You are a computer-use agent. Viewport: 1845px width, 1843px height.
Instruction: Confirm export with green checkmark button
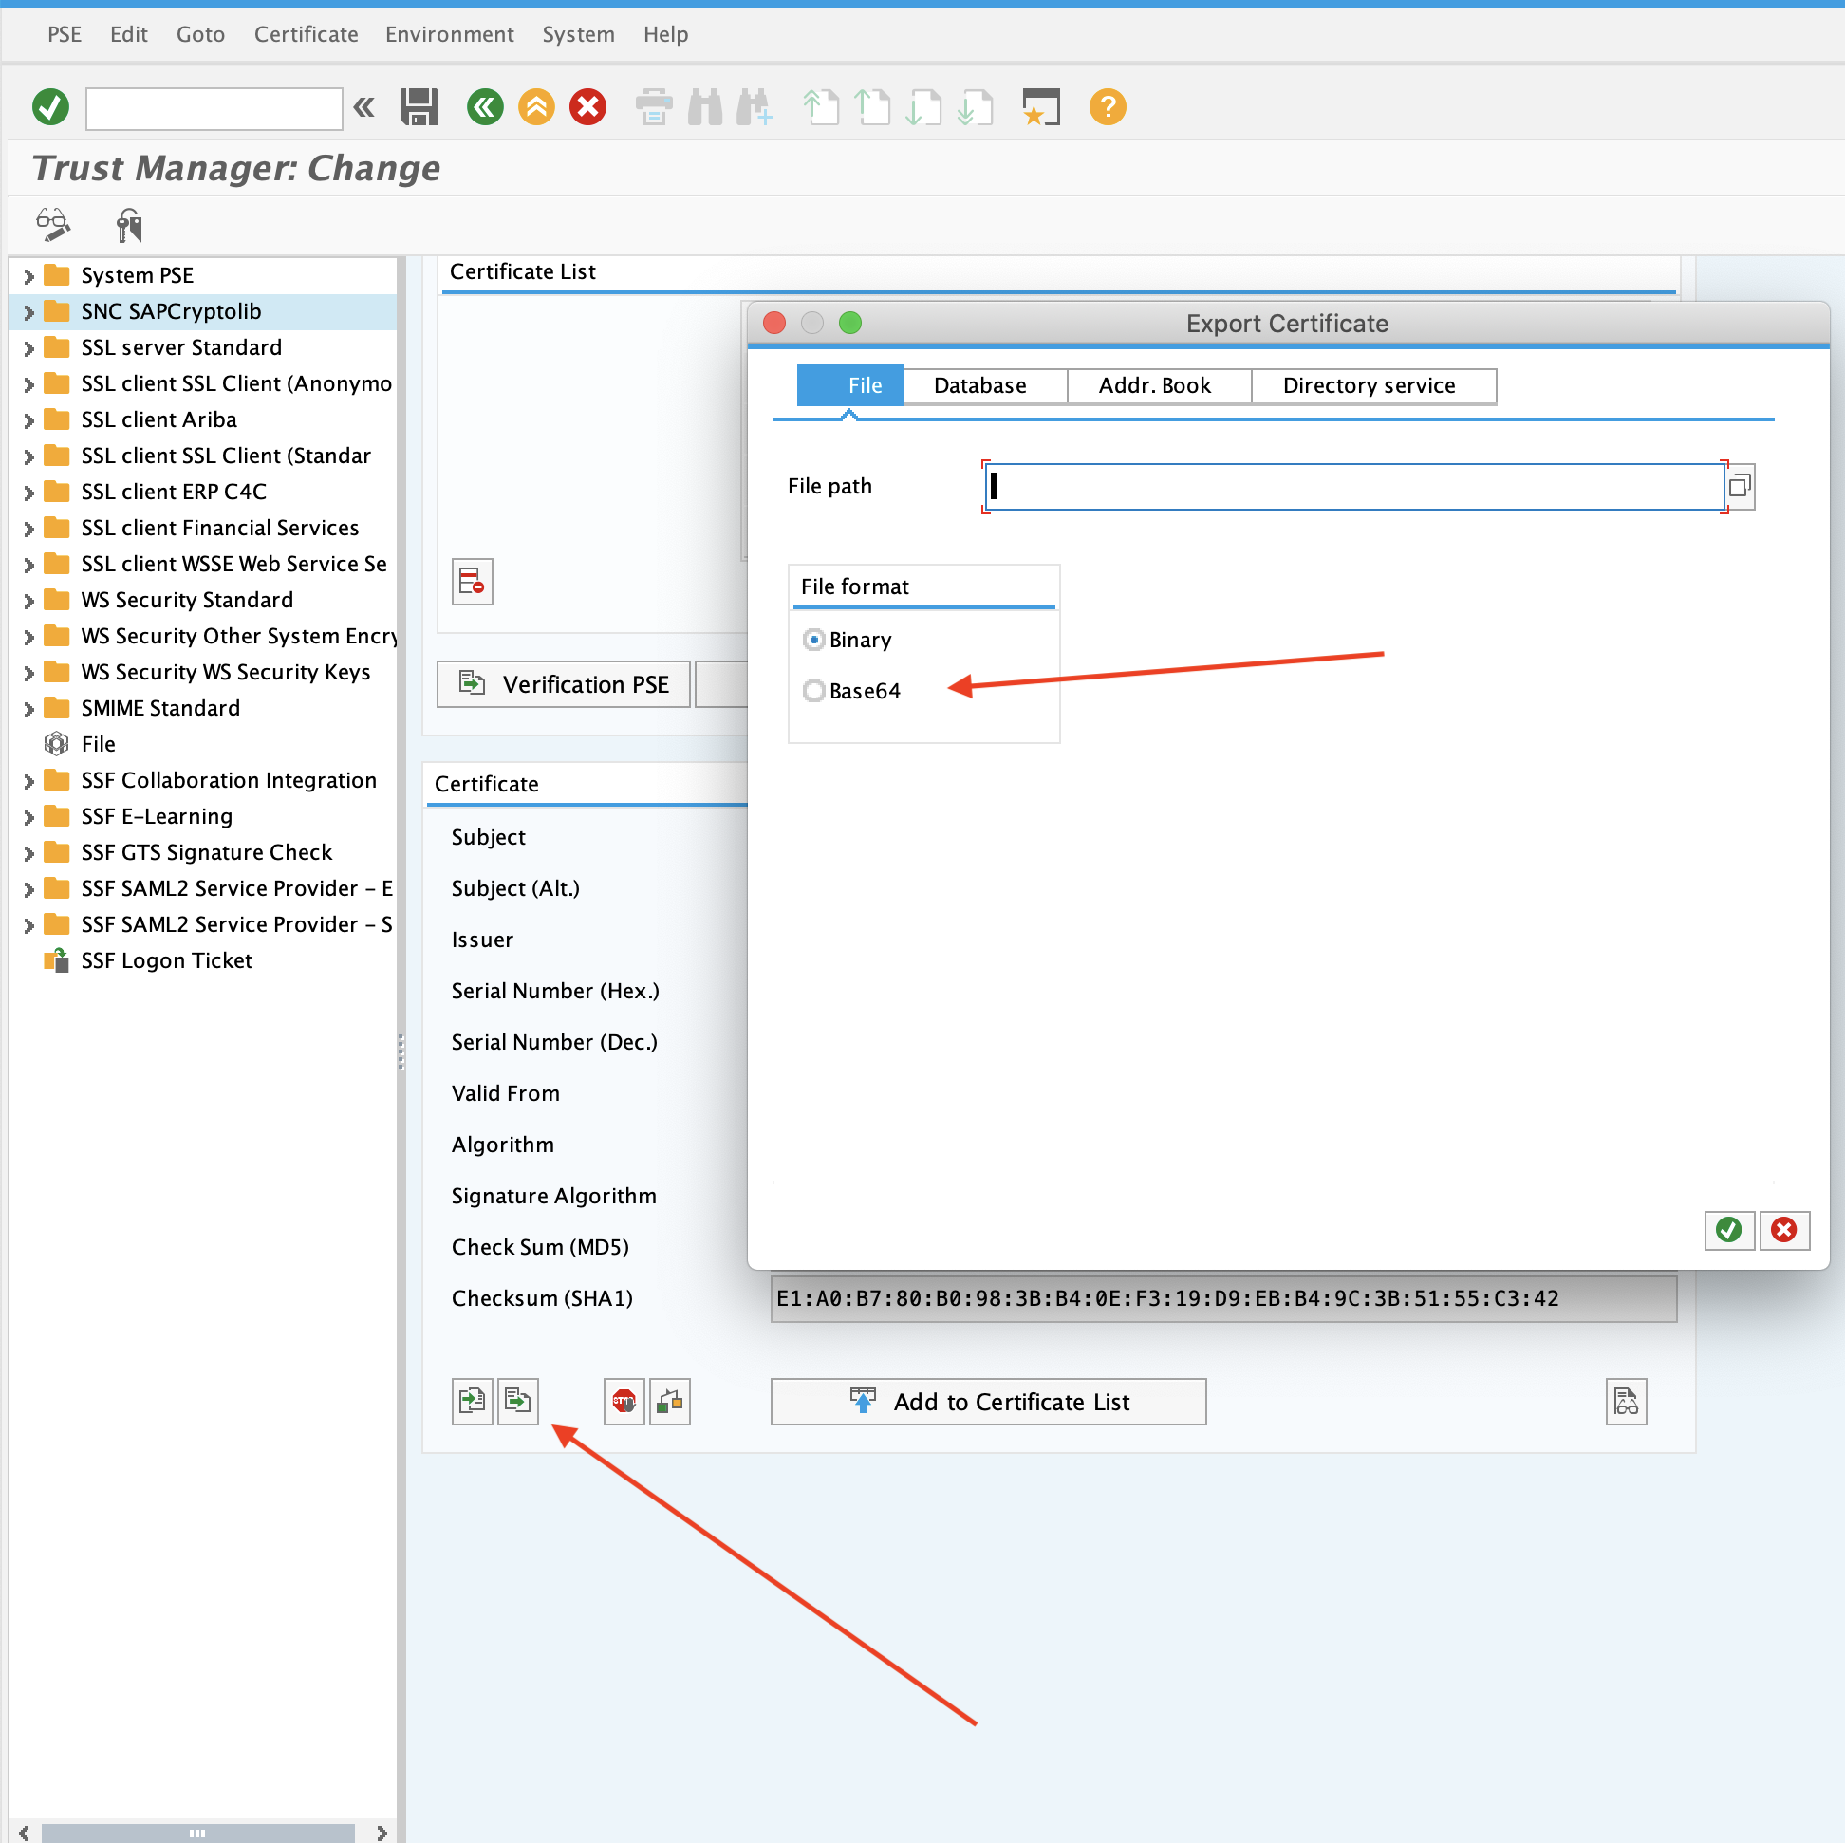point(1728,1229)
